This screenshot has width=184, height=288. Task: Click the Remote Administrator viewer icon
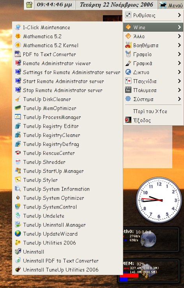click(x=18, y=63)
